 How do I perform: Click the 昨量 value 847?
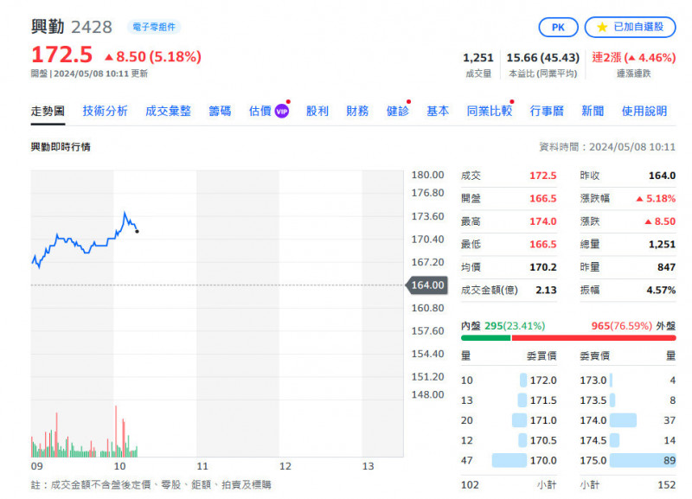tap(666, 267)
